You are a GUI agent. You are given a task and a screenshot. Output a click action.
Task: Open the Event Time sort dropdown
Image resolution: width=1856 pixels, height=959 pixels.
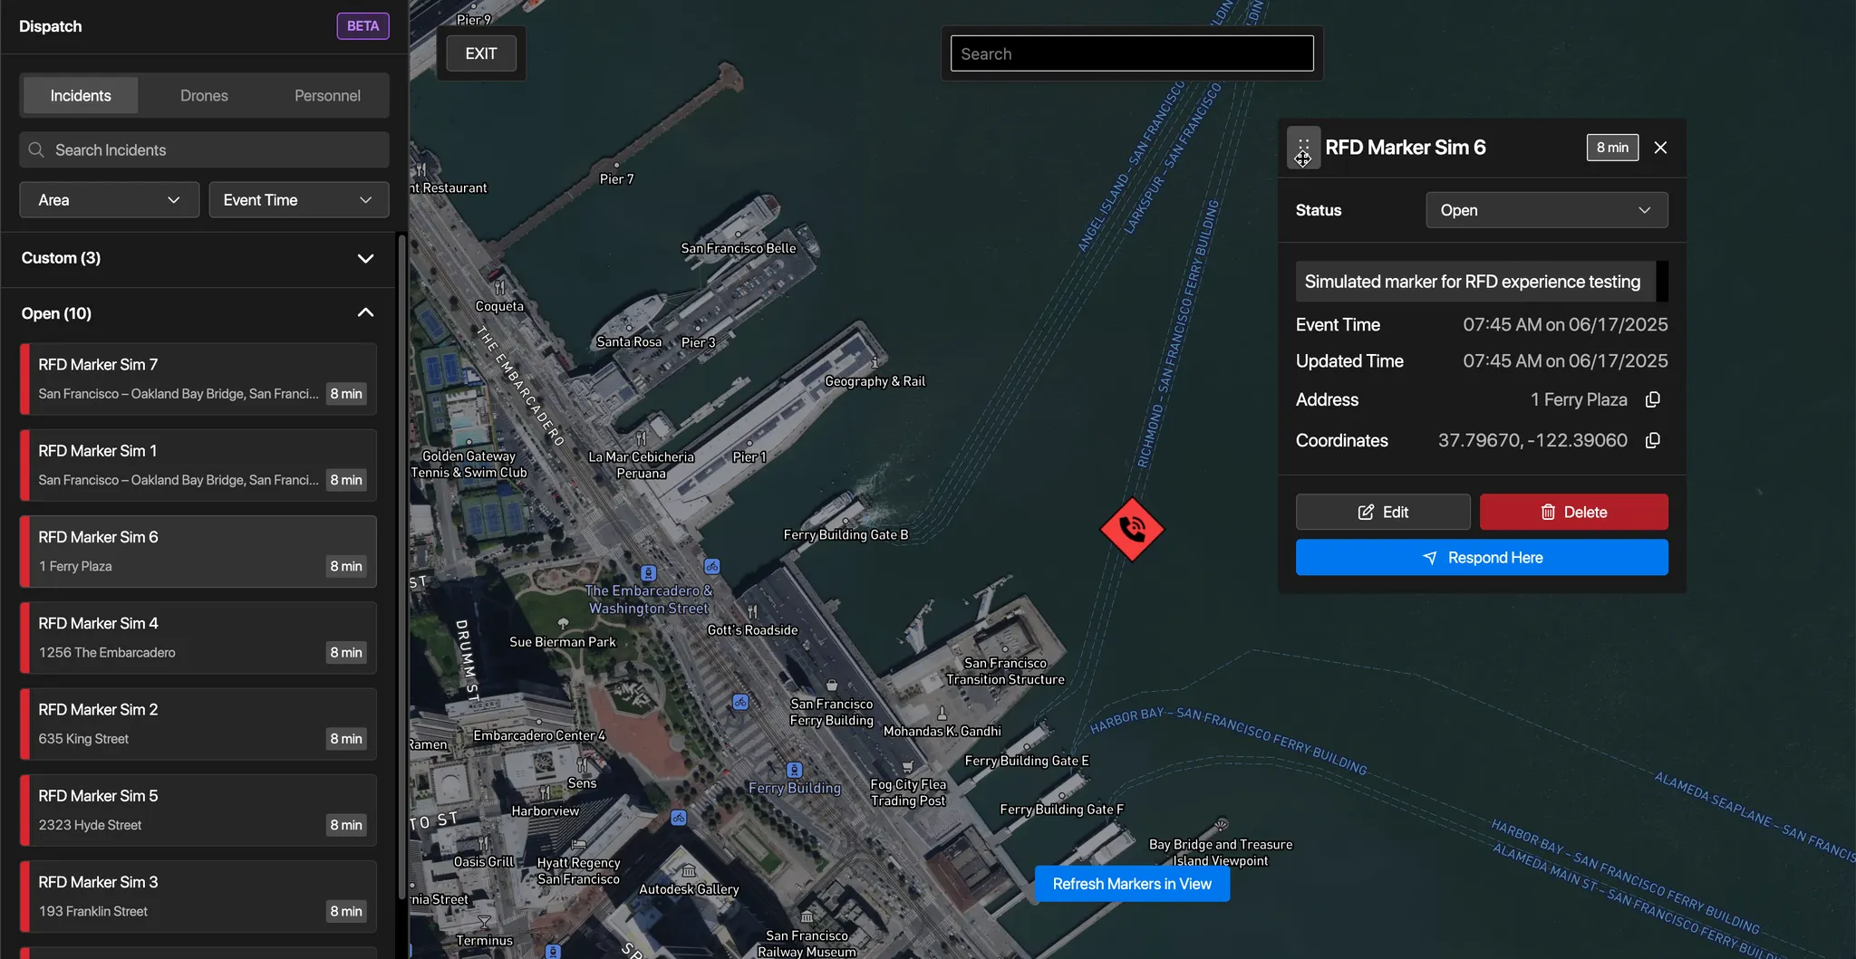point(298,200)
